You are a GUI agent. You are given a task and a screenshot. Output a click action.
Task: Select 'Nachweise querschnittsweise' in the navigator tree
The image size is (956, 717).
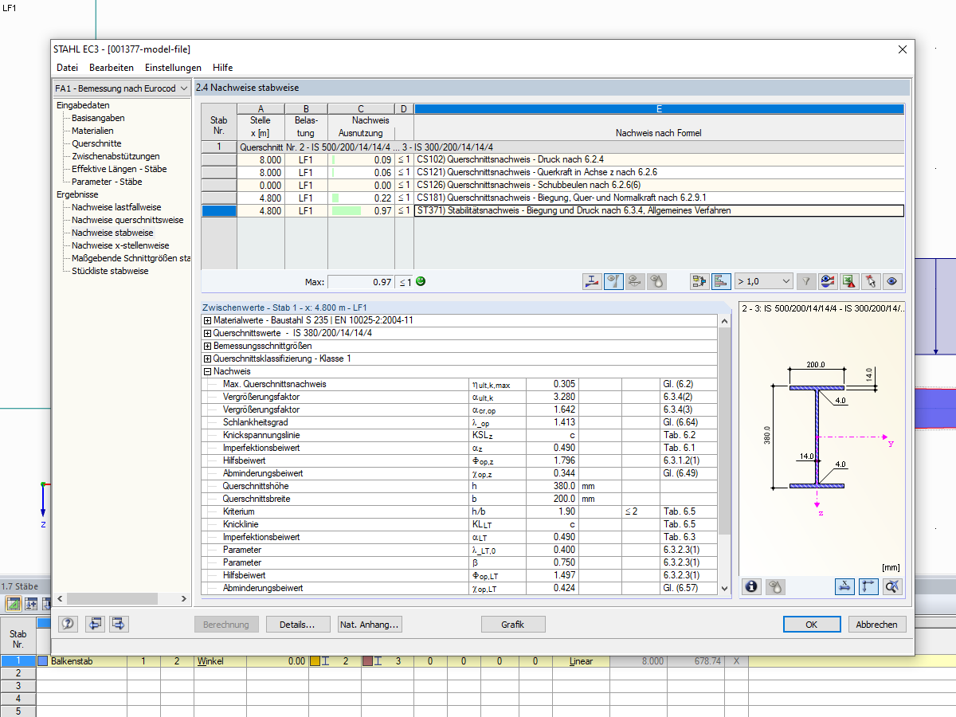127,220
